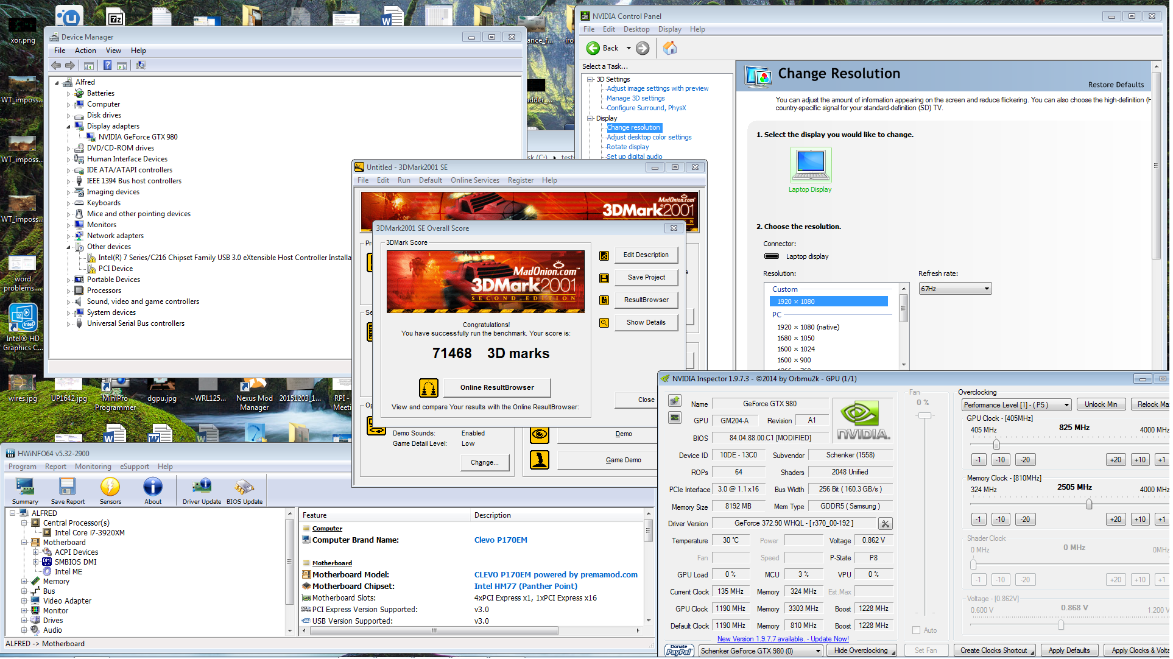The height and width of the screenshot is (659, 1173).
Task: Click Edit Description icon in 3DMark score dialog
Action: pos(604,256)
